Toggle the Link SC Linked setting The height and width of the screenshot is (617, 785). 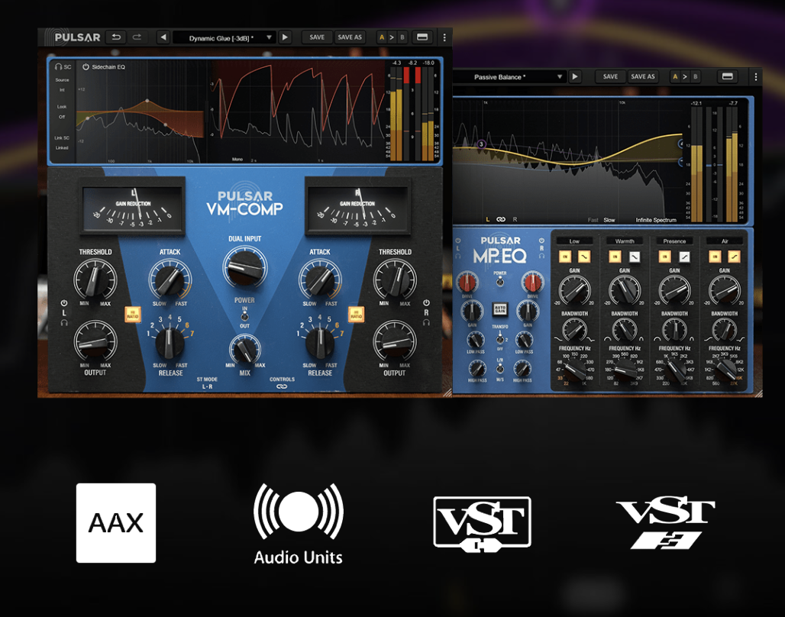coord(62,143)
